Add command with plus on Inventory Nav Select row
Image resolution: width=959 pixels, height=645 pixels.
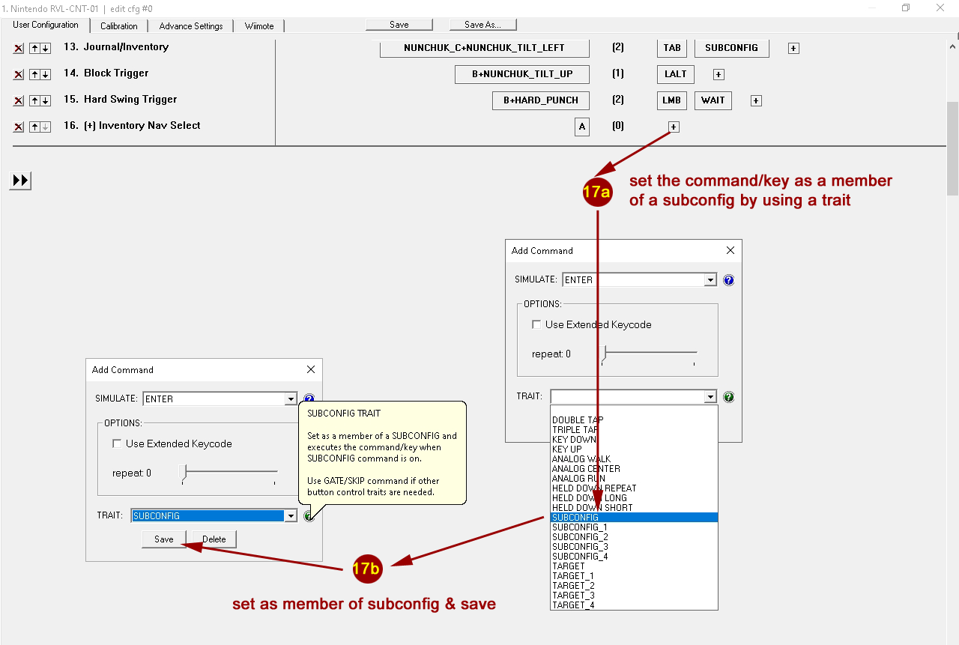(x=674, y=127)
